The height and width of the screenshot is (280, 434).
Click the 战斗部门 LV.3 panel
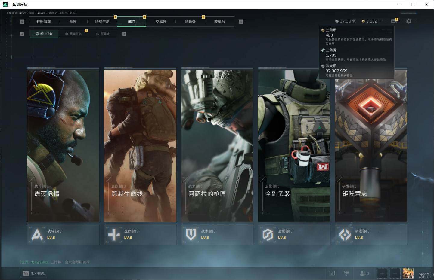[x=63, y=234]
